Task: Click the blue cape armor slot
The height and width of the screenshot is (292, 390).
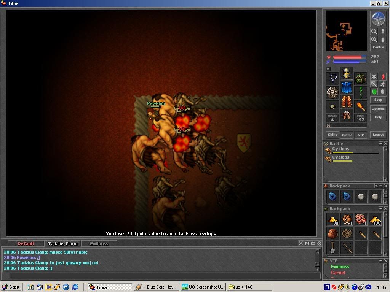Action: click(347, 87)
